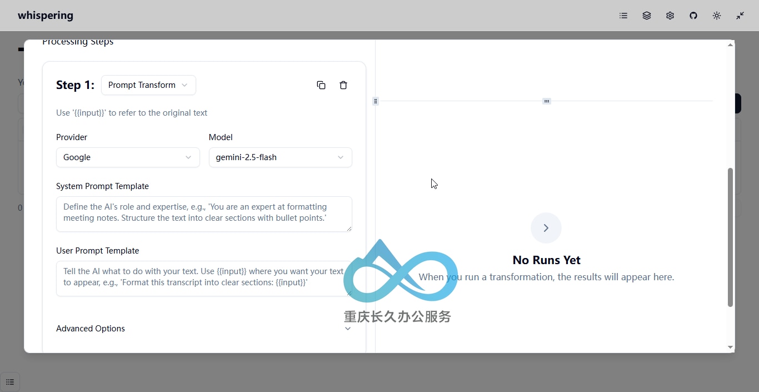Open the Step 1 type dropdown (Prompt Transform)
This screenshot has width=759, height=392.
pyautogui.click(x=148, y=85)
